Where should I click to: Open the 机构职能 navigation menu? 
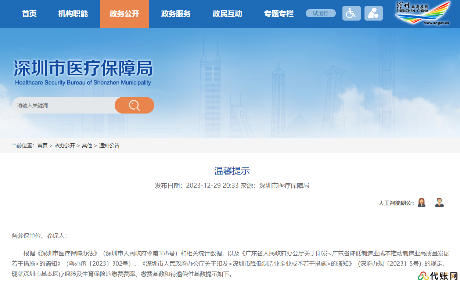point(73,14)
